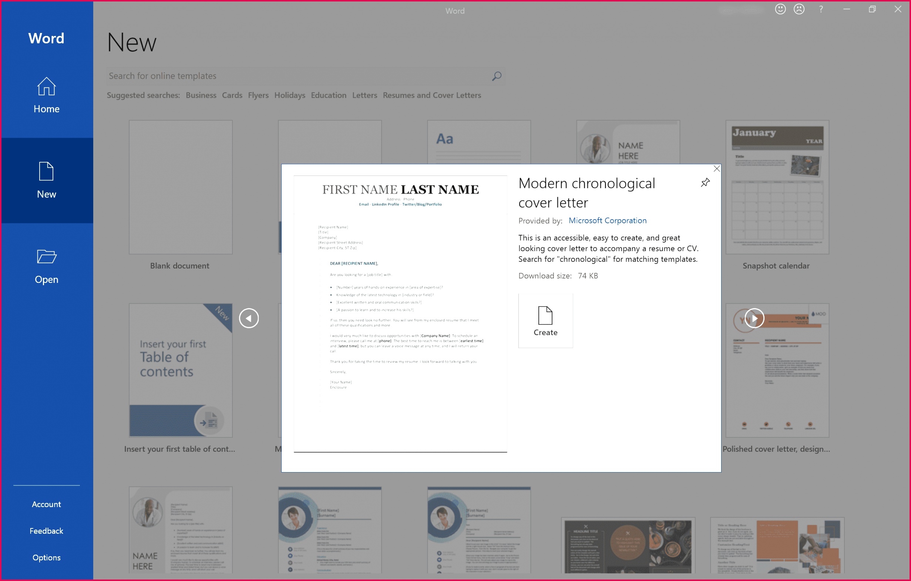
Task: Minimize the Word window
Action: pyautogui.click(x=846, y=10)
